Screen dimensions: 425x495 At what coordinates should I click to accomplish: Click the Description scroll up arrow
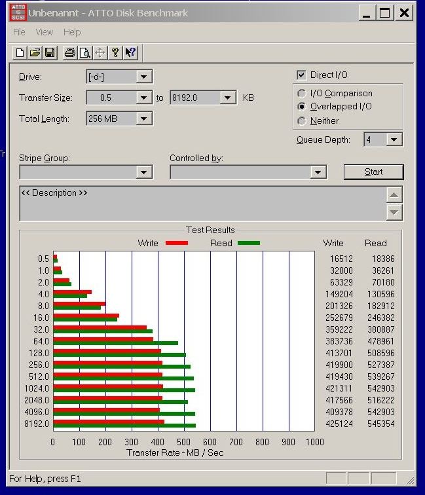pos(394,194)
